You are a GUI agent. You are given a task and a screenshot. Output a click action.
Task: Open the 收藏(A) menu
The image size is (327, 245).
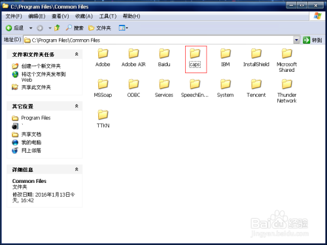(x=84, y=16)
